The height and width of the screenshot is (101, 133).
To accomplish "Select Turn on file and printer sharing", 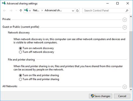I will tap(39, 75).
